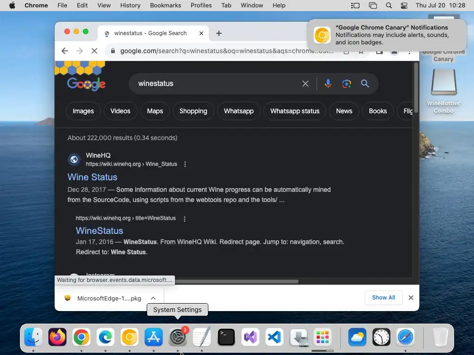Search by image with Google Lens icon

tap(346, 84)
